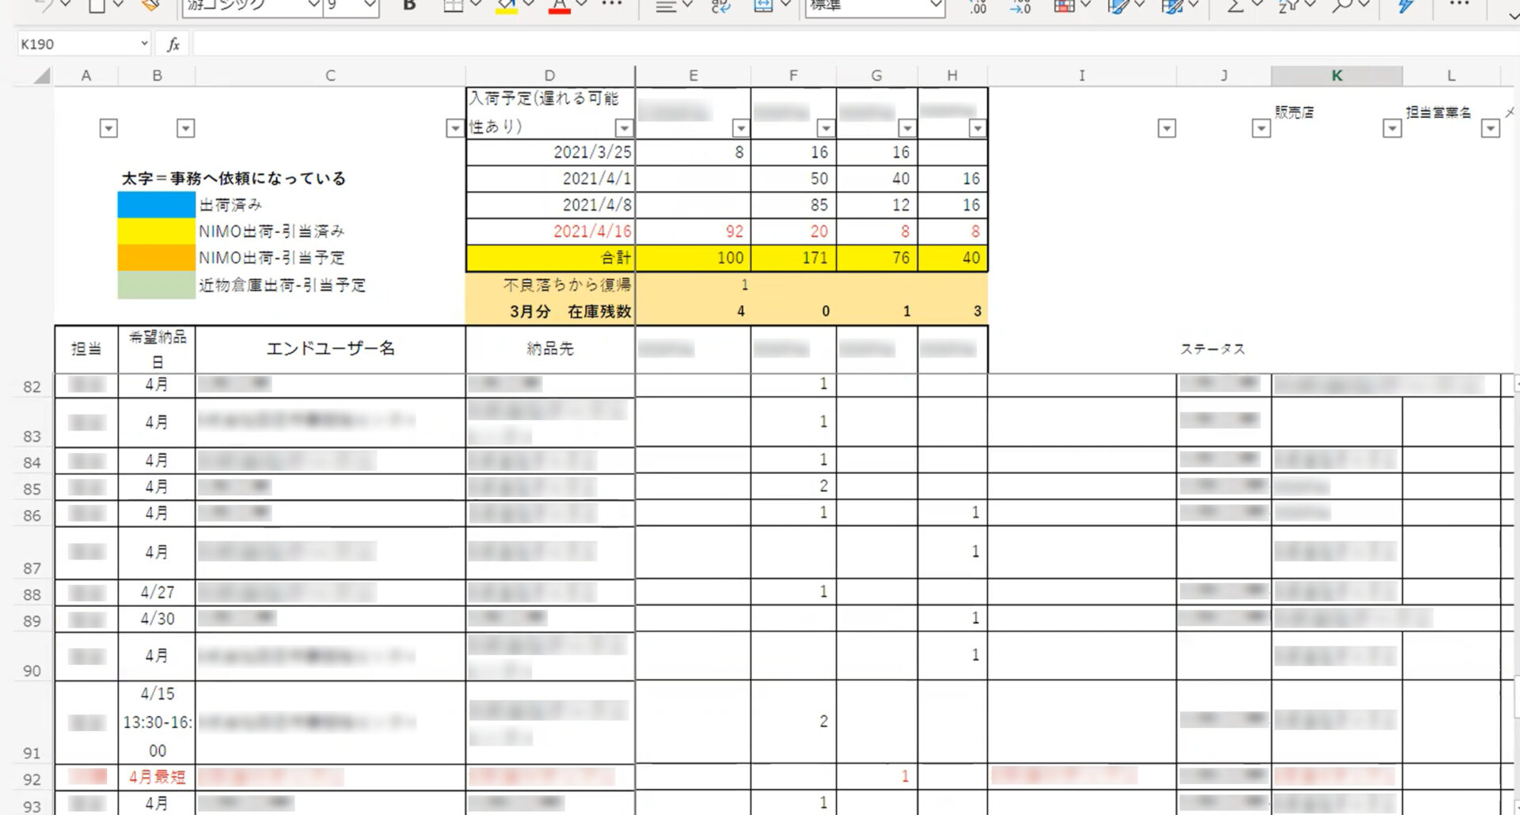
Task: Click the ステータス header cell
Action: [1212, 349]
